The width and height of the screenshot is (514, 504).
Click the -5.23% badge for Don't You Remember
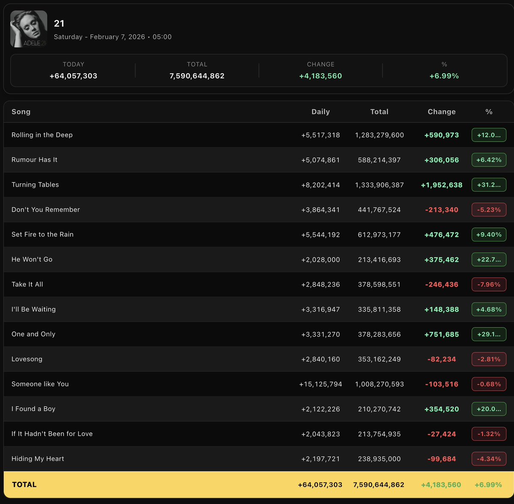(x=489, y=209)
